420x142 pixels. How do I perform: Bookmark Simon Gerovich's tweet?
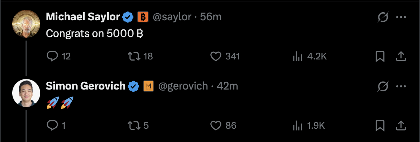[x=380, y=125]
